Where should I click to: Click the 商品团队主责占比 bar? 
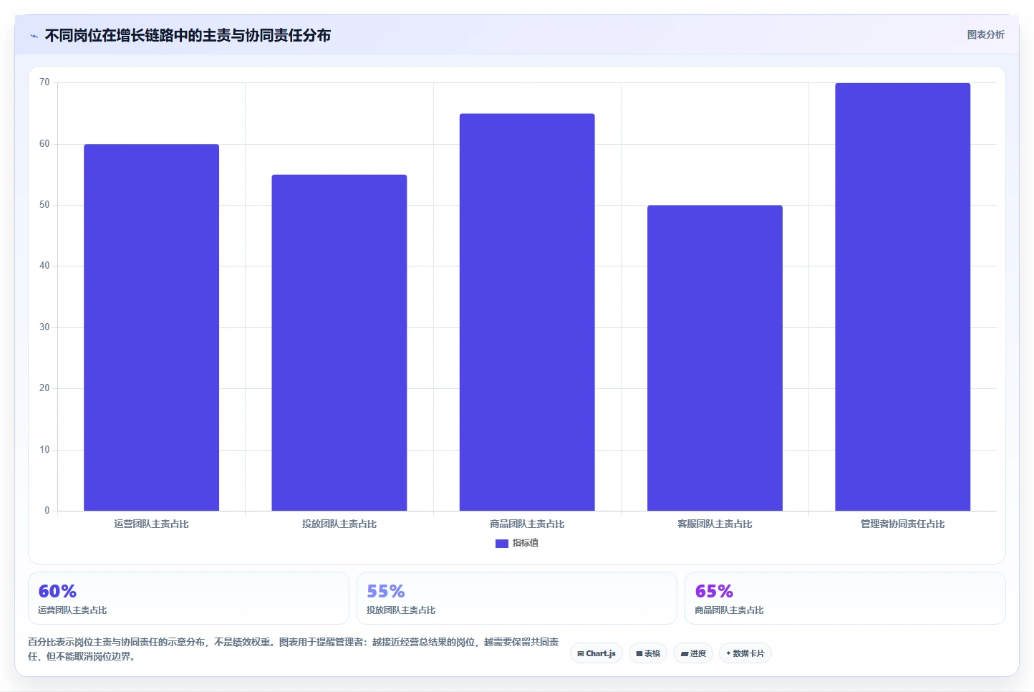tap(527, 312)
